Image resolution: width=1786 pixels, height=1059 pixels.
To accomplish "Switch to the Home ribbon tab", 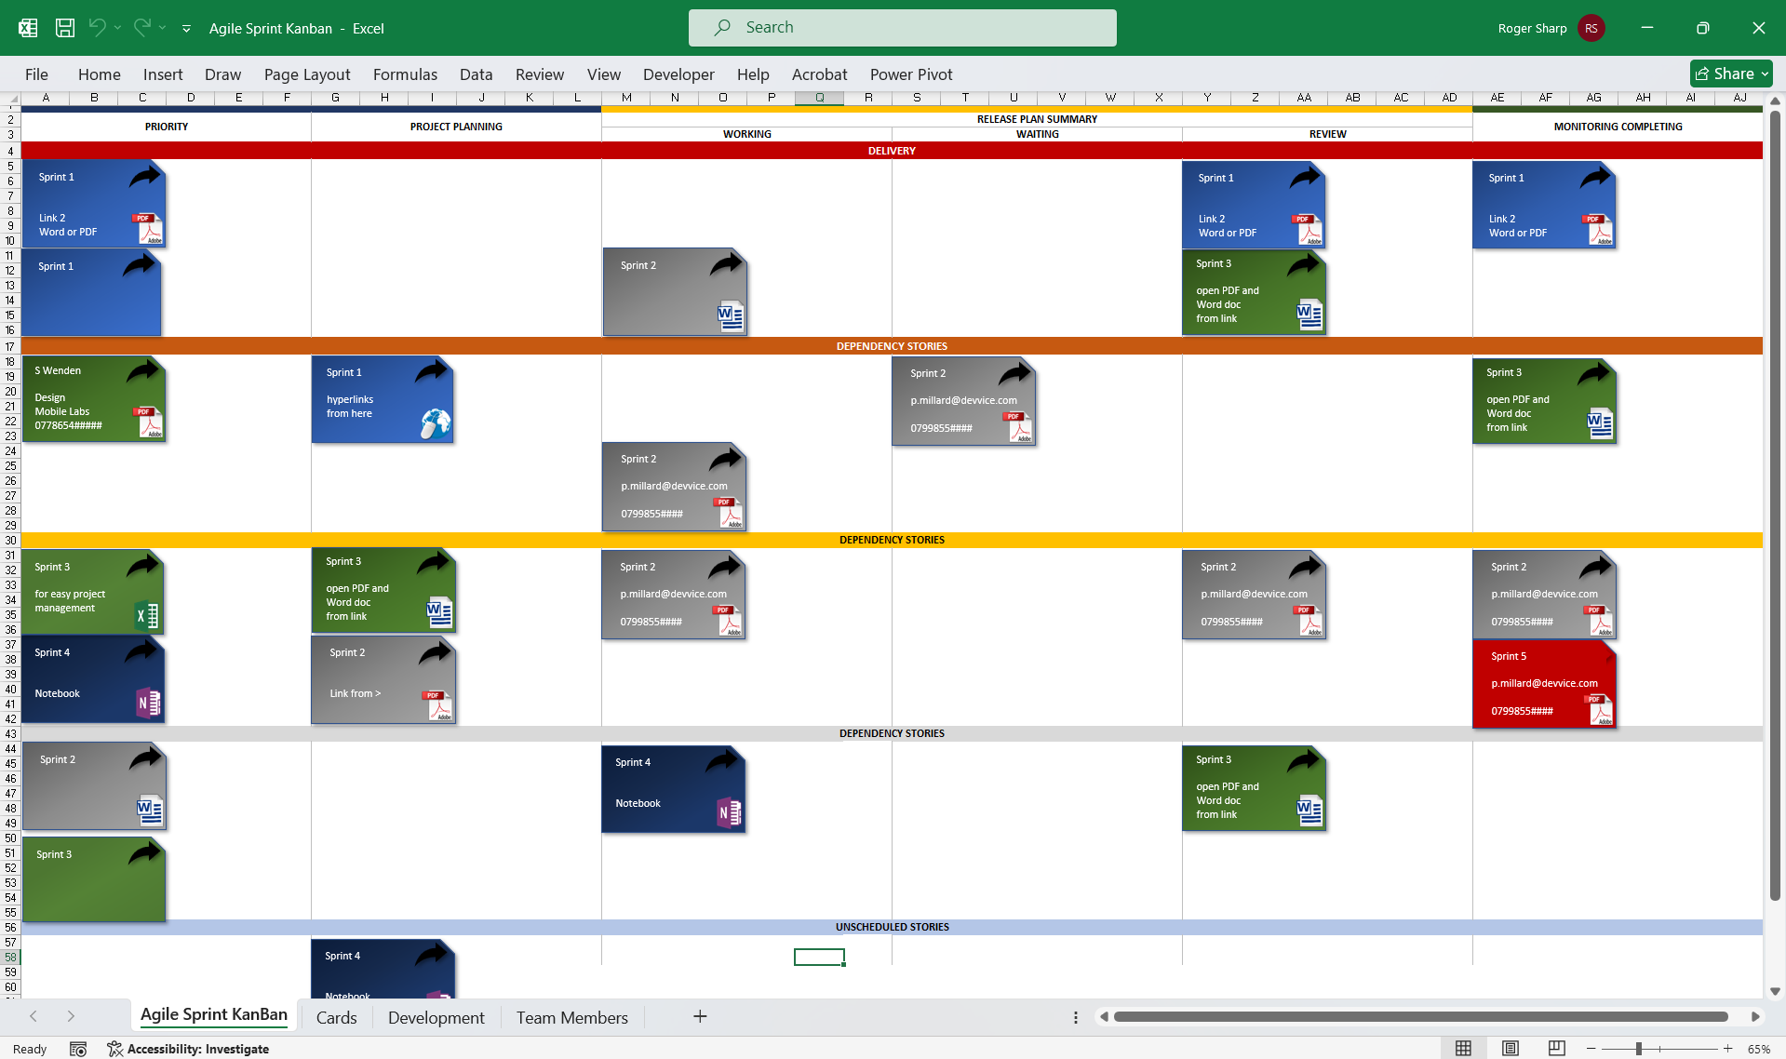I will point(100,74).
